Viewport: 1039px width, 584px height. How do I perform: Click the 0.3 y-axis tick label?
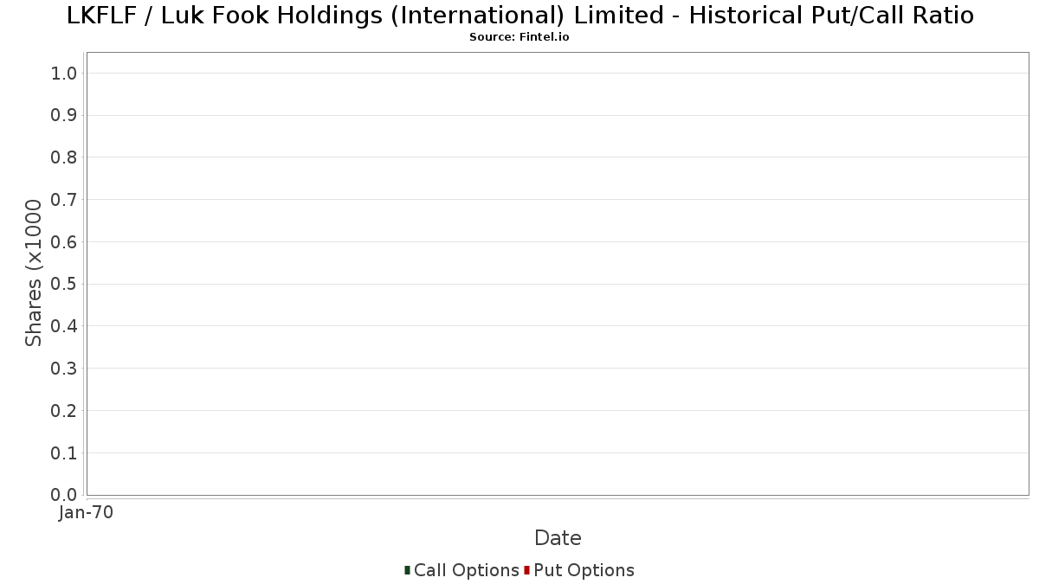click(x=64, y=369)
